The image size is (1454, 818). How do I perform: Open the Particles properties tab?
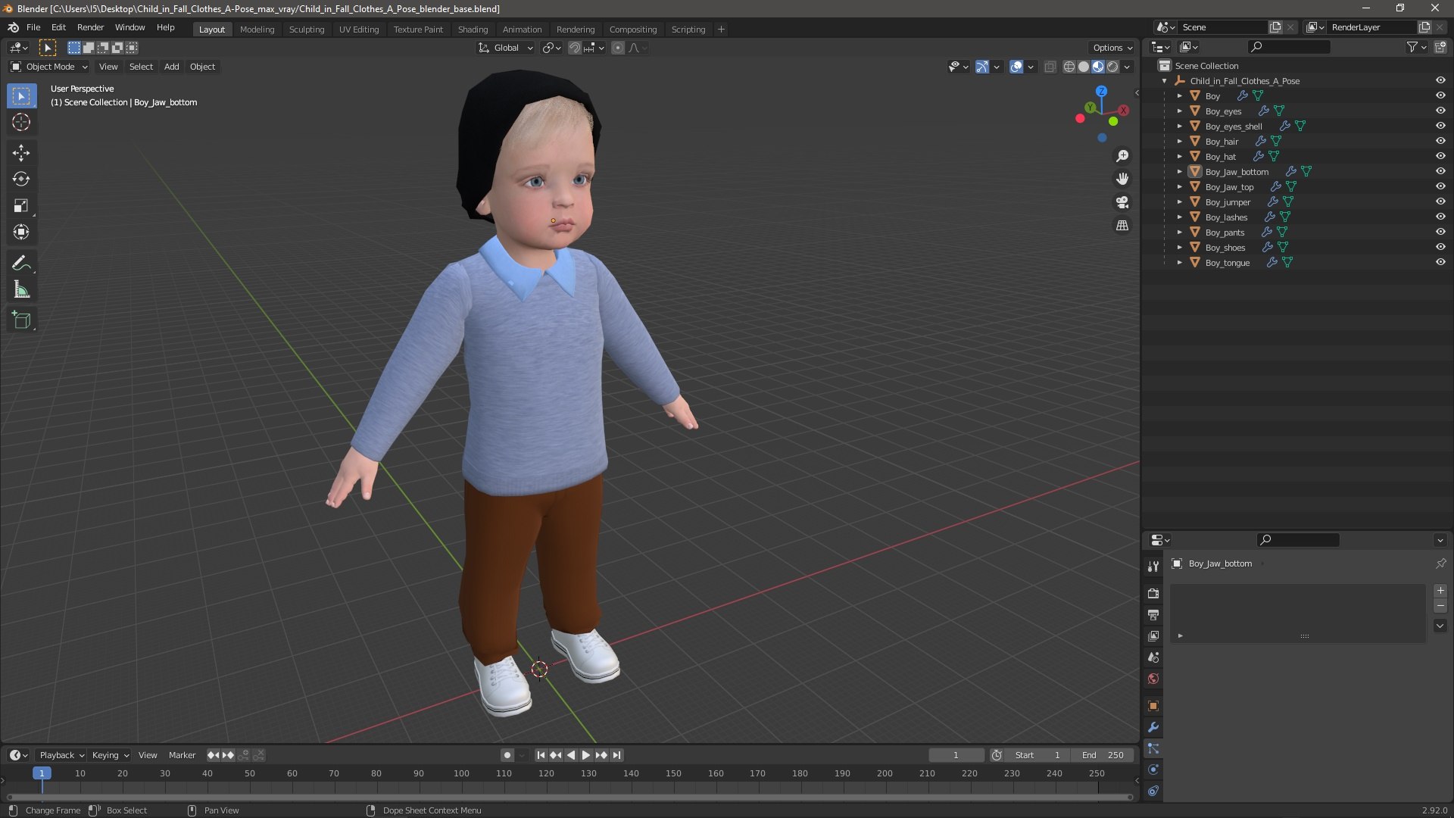click(1153, 748)
